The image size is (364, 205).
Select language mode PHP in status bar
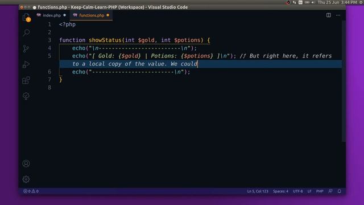click(320, 191)
